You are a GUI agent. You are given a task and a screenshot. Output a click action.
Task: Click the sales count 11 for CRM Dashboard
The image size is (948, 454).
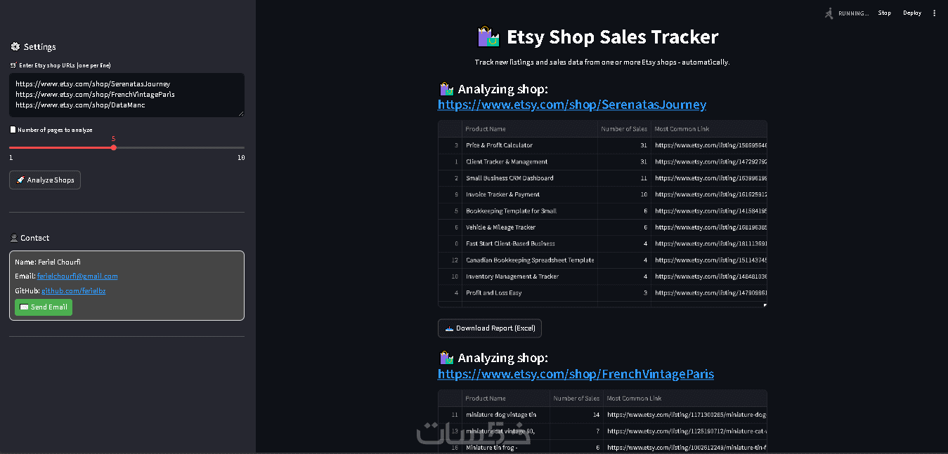pos(624,178)
